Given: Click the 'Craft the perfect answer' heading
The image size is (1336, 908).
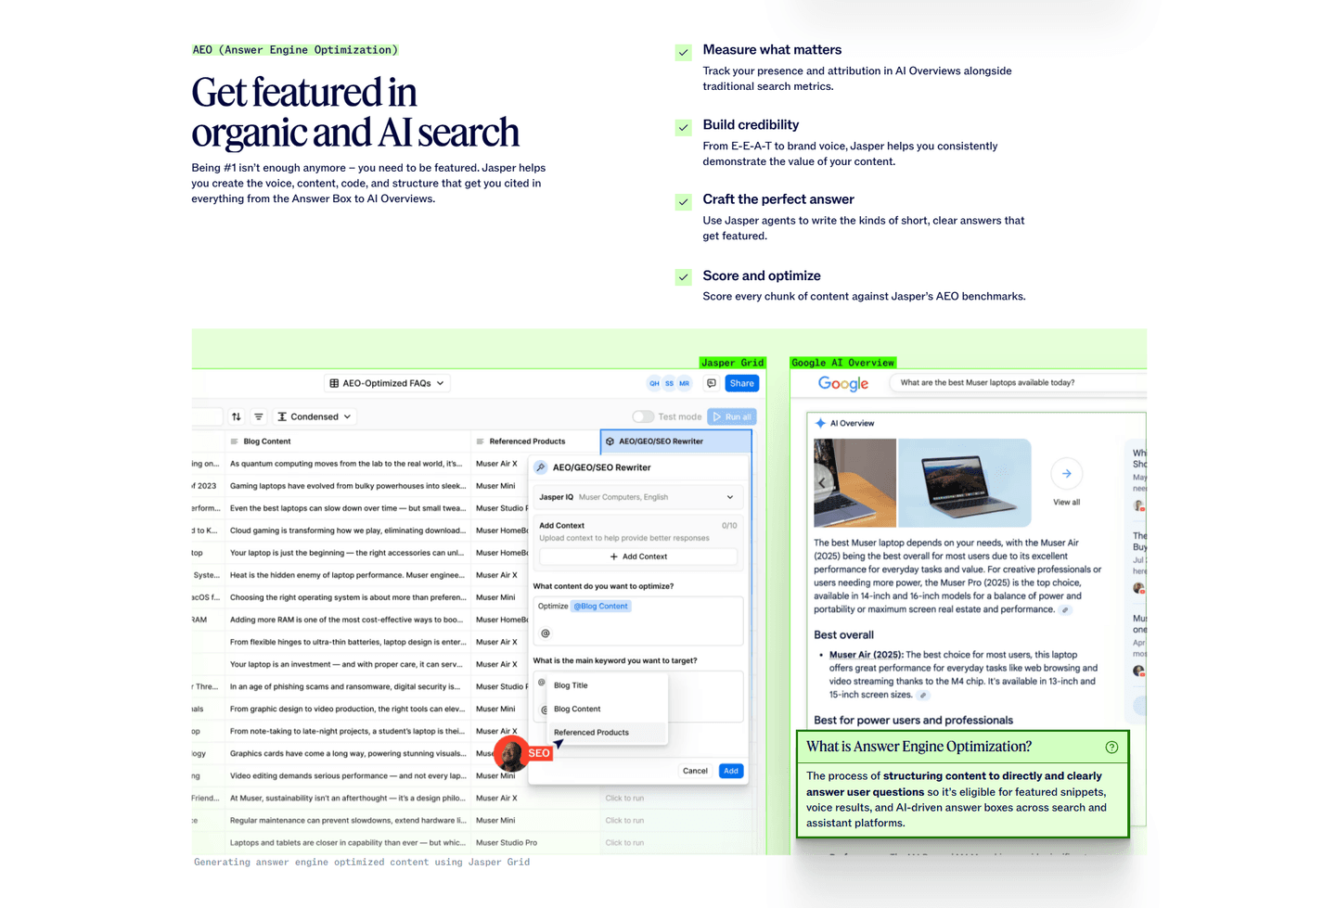Looking at the screenshot, I should coord(778,199).
